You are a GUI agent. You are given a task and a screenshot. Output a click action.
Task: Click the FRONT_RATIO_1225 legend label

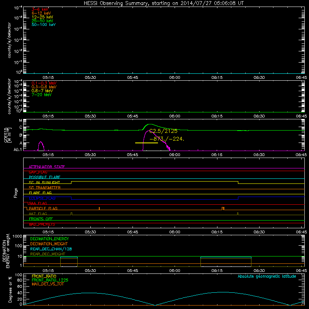(x=50, y=280)
